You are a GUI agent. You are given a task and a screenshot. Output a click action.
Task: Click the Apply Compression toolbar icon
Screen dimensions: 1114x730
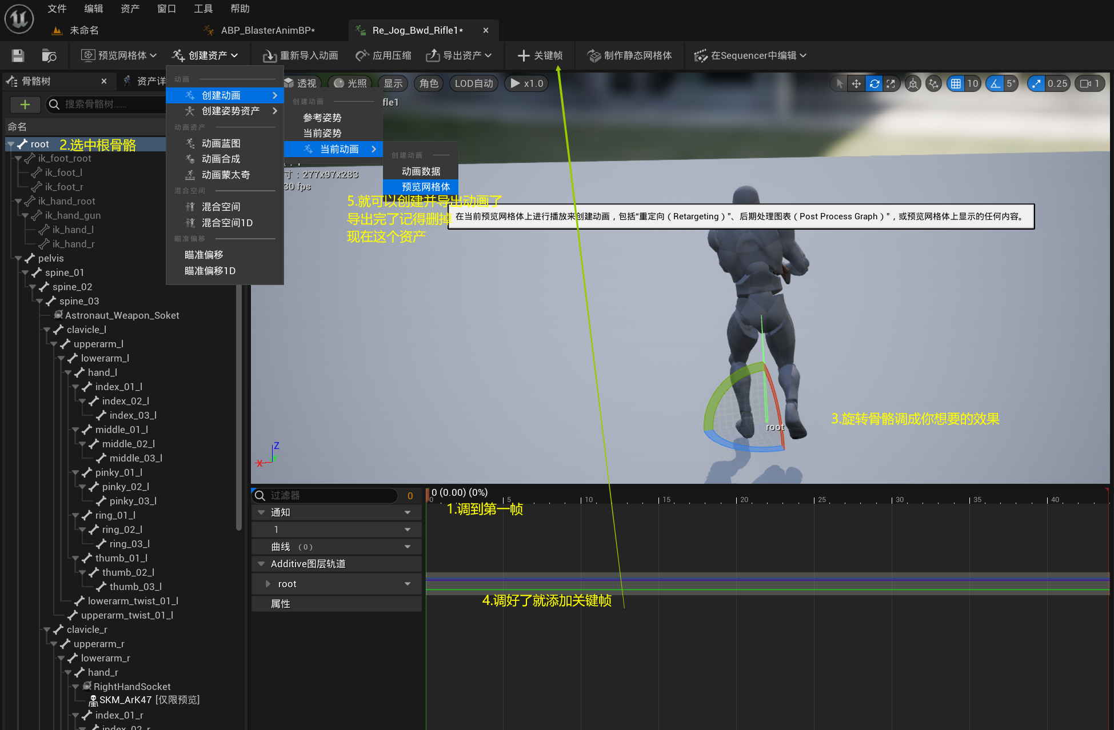pos(362,55)
